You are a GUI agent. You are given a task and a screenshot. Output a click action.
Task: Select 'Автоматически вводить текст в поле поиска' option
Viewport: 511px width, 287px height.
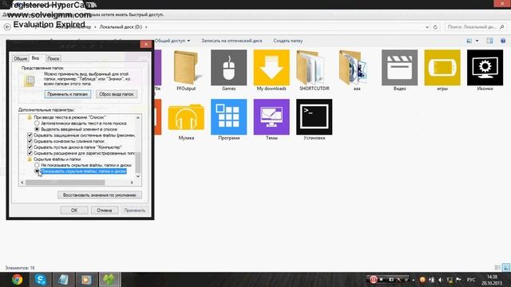pyautogui.click(x=37, y=124)
